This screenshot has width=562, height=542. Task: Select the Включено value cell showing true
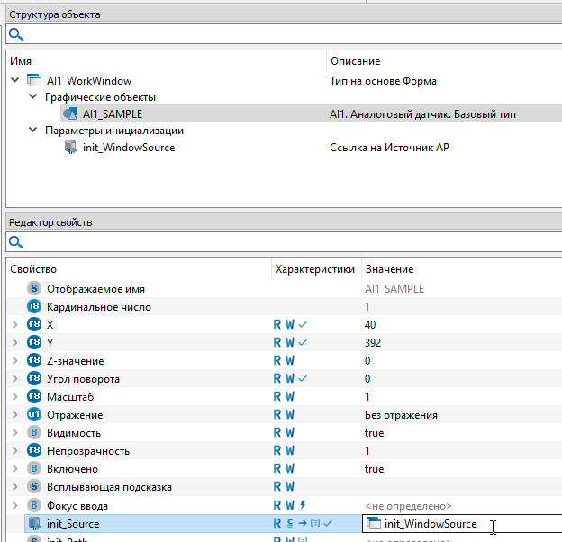374,469
